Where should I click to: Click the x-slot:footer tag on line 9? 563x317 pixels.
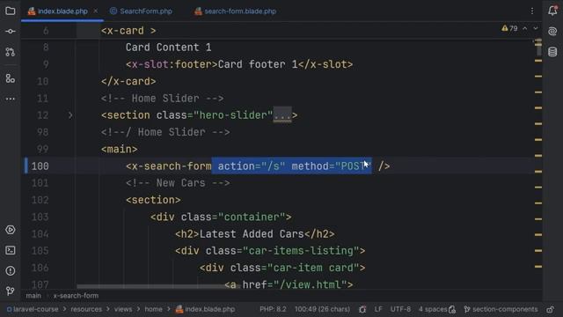pos(172,64)
